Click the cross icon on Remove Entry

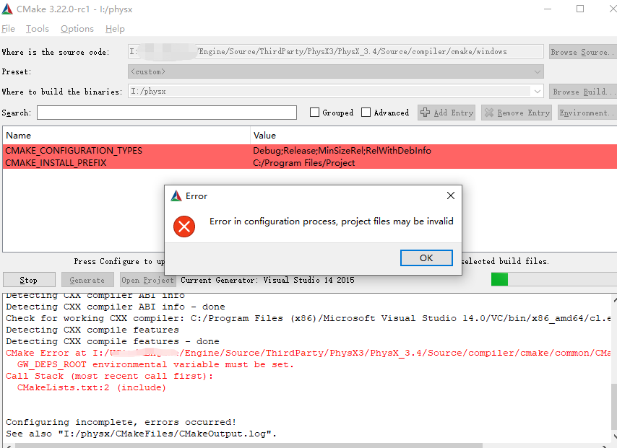[488, 113]
